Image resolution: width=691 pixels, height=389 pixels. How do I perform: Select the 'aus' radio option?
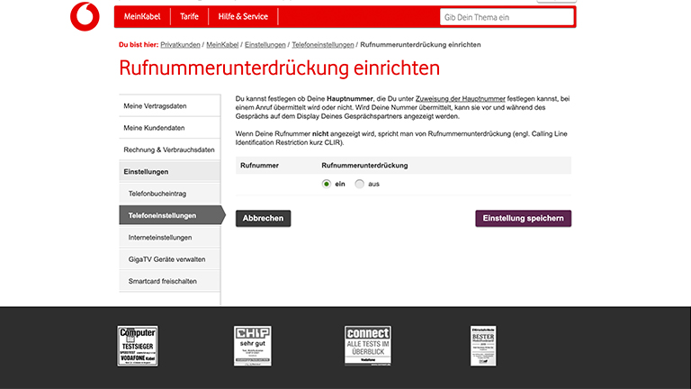[x=360, y=184]
